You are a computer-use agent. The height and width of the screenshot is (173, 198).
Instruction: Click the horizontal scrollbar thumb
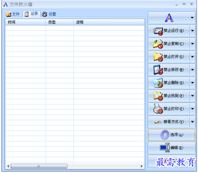pyautogui.click(x=39, y=166)
